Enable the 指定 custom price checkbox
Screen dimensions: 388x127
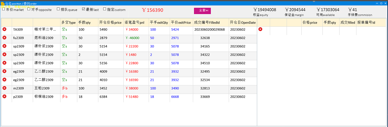(105, 9)
